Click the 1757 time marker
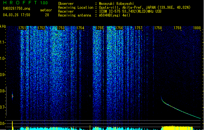Viewport: 204px width, 130px height. (x=139, y=28)
